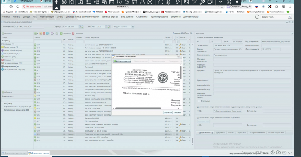Open the green add-document dropdown in list toolbar

pos(36,34)
